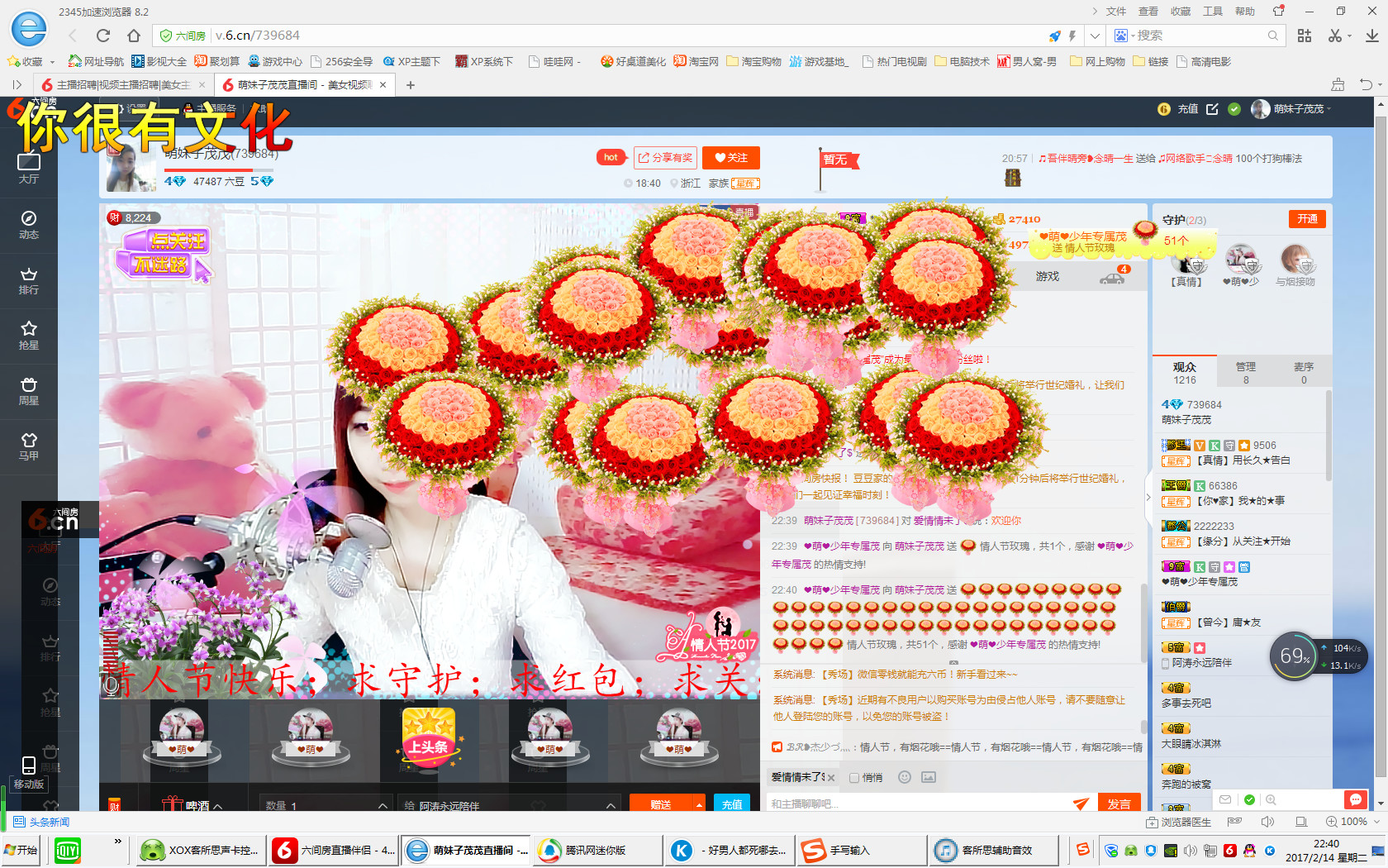This screenshot has width=1388, height=868.
Task: Type in the 和主播聊聊吧 chat input field
Action: pyautogui.click(x=917, y=804)
